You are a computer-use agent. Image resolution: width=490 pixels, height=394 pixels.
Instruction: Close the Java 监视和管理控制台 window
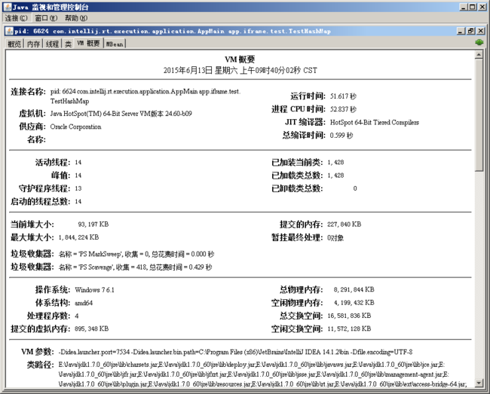click(482, 7)
